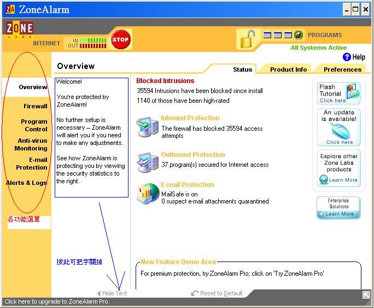This screenshot has height=308, width=374.
Task: Switch to the Product Info tab
Action: (x=288, y=69)
